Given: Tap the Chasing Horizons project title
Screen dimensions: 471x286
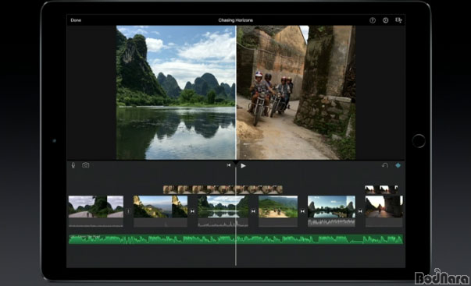Looking at the screenshot, I should (236, 20).
